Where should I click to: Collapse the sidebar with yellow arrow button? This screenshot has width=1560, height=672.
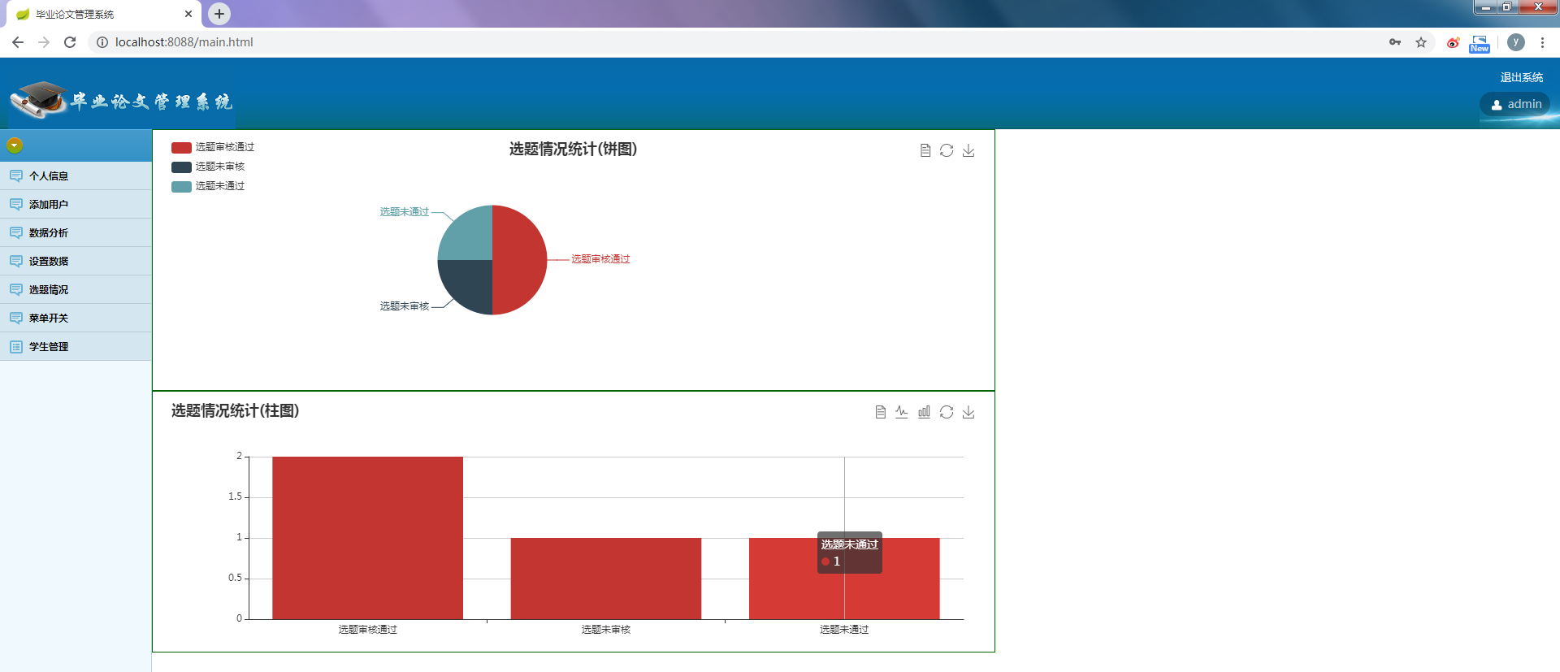(15, 145)
